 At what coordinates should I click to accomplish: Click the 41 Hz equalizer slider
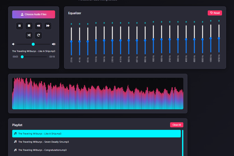pyautogui.click(x=80, y=41)
